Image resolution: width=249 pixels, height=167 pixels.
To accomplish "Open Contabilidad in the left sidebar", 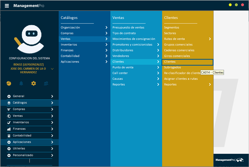I will pyautogui.click(x=30, y=136).
